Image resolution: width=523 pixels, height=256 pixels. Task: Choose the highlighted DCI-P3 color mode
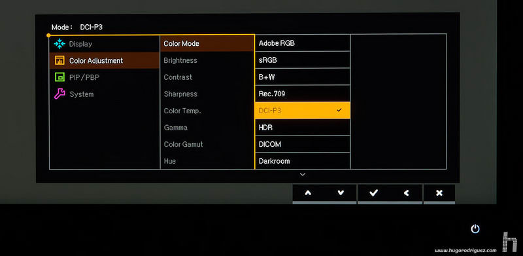(x=303, y=110)
